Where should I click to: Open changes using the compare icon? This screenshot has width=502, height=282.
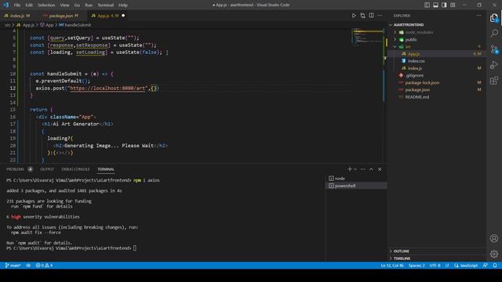pyautogui.click(x=362, y=16)
